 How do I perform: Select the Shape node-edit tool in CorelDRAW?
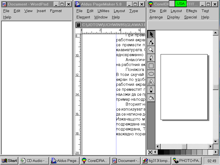point(151,42)
